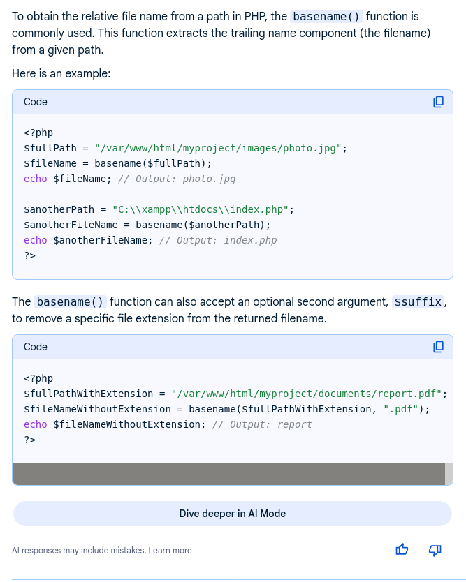
Task: Click the "Here is an example:" text
Action: (x=61, y=73)
